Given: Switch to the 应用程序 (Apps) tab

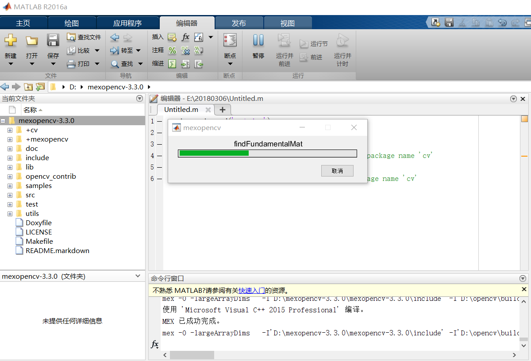Looking at the screenshot, I should coord(127,23).
